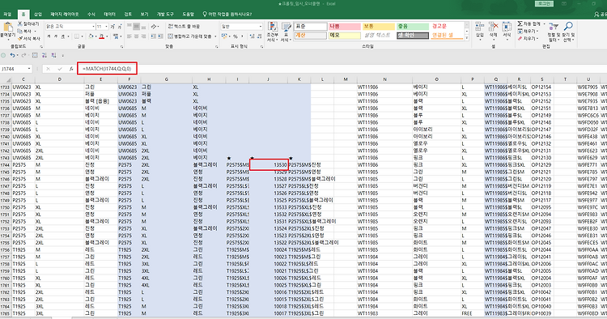Click the Undo arrow in quick access
The width and height of the screenshot is (607, 319).
(12, 55)
